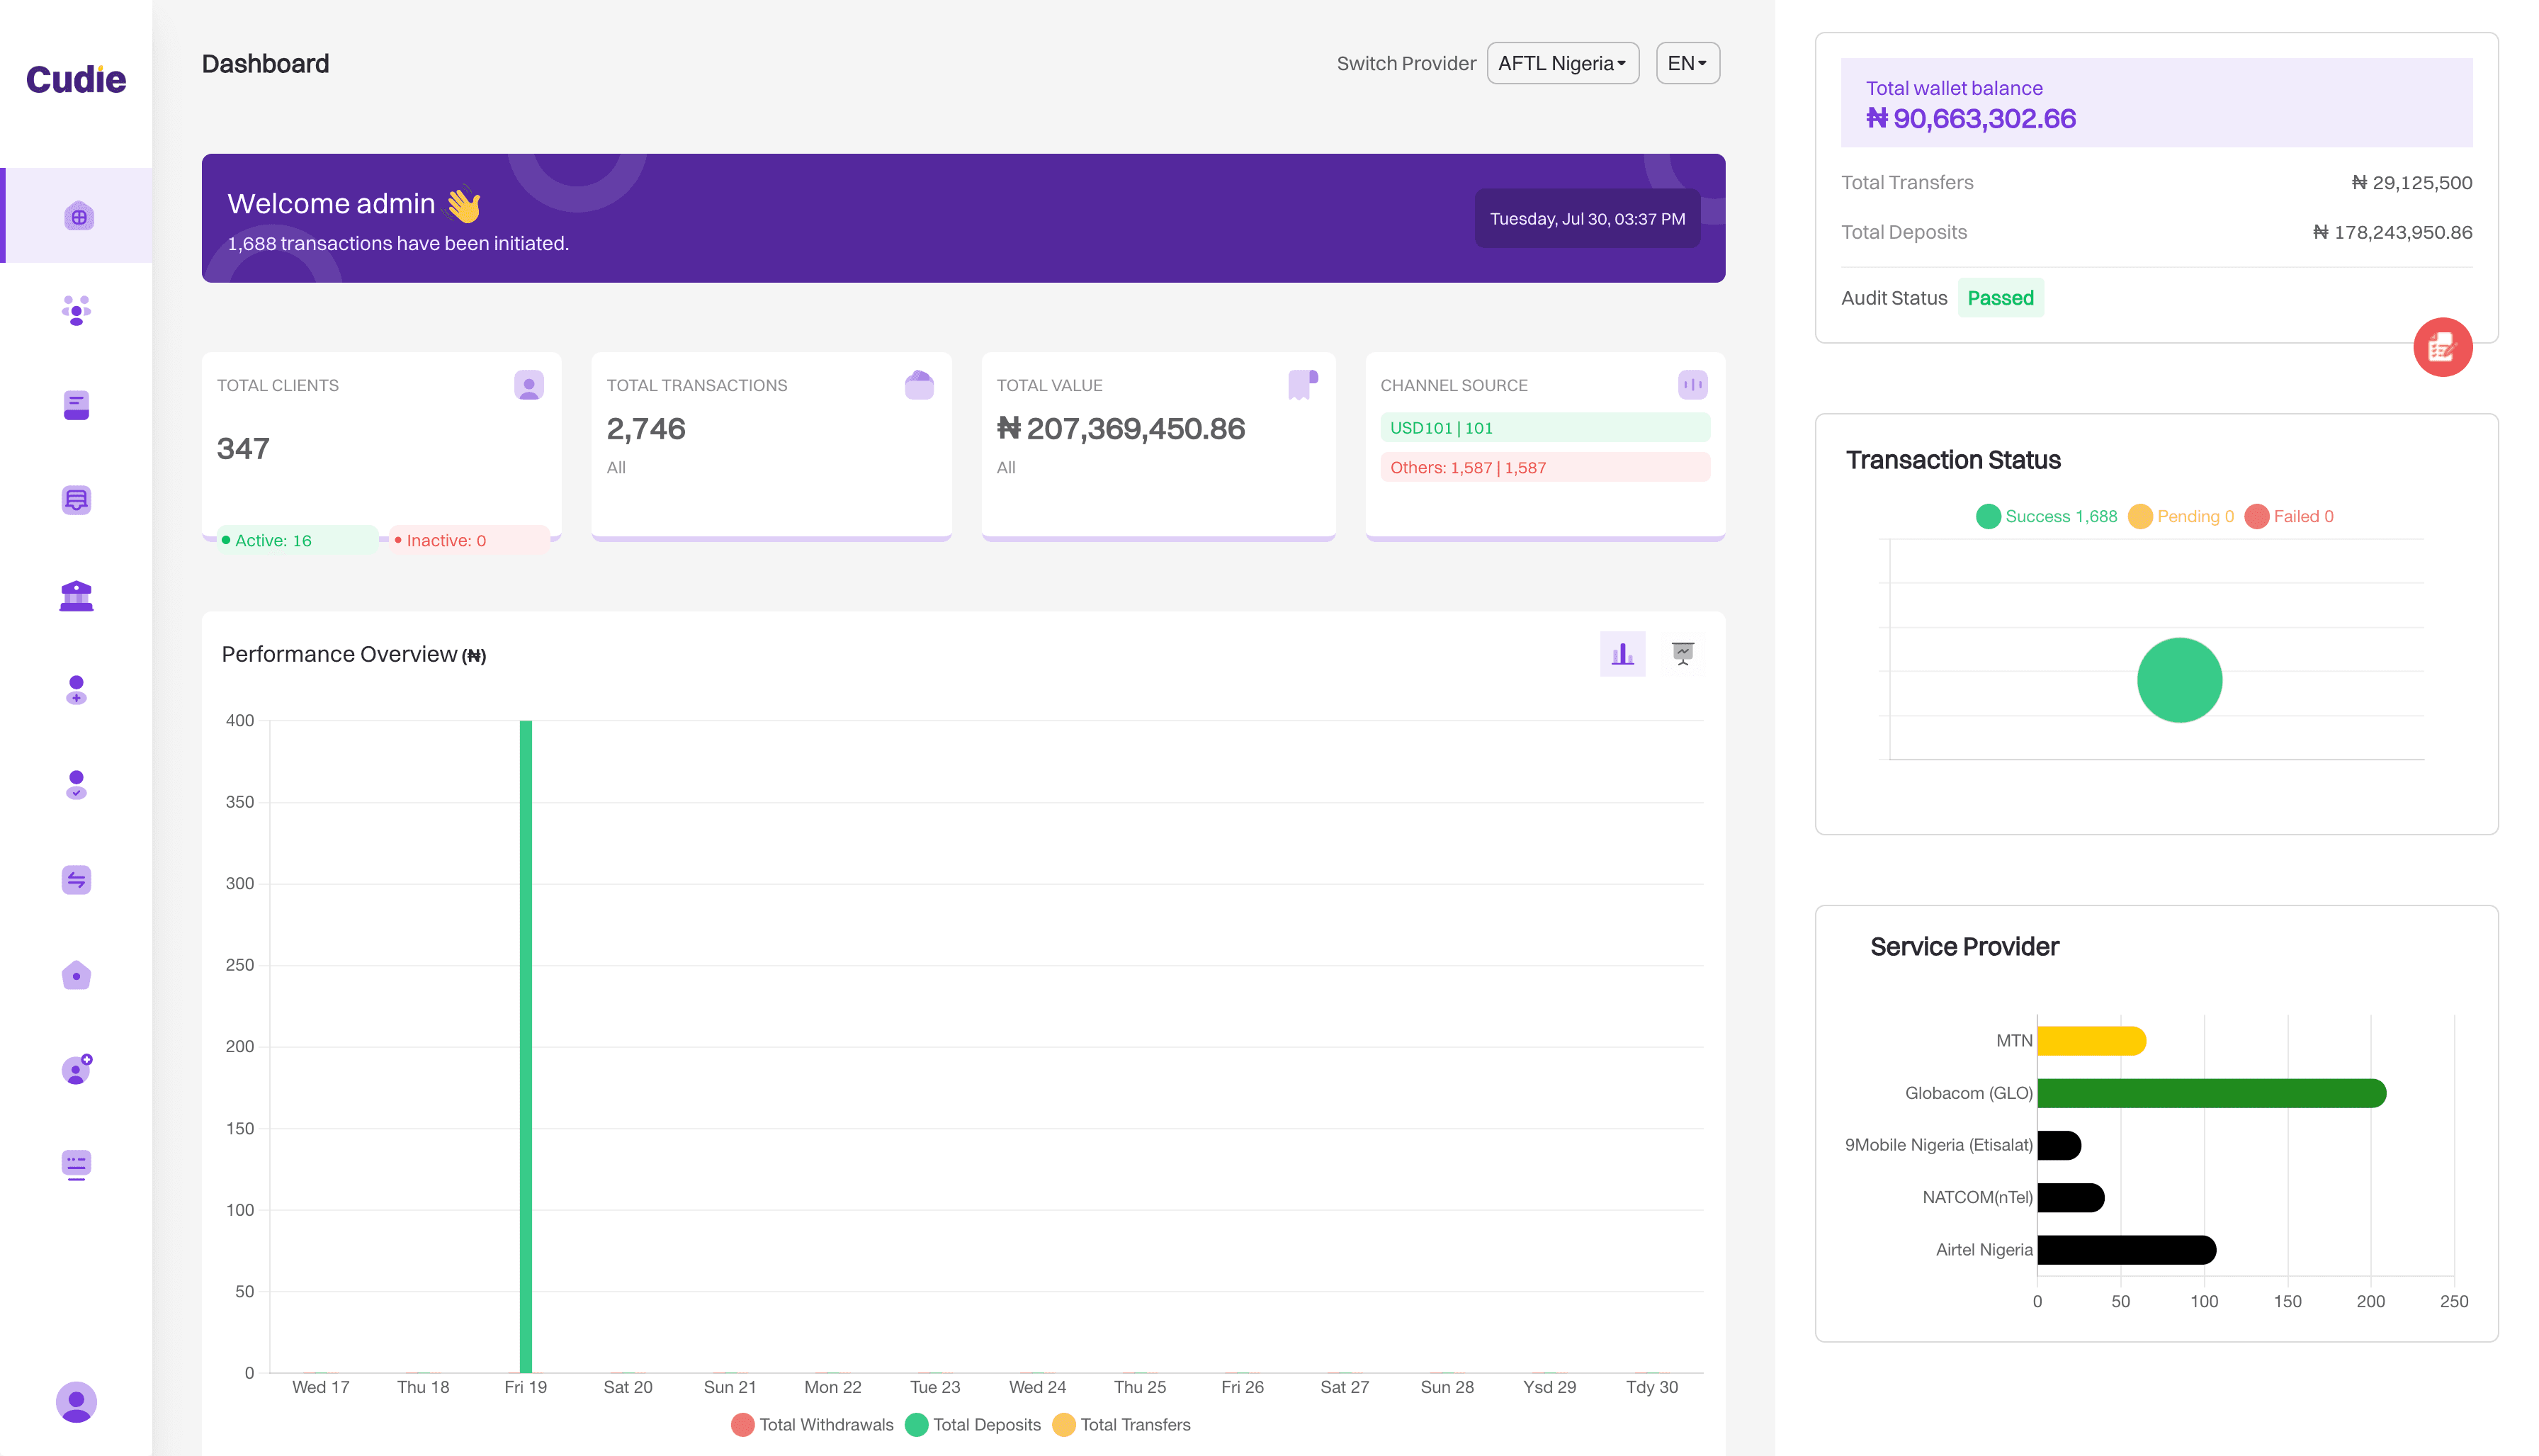
Task: Click the Cudie logo
Action: pyautogui.click(x=76, y=80)
